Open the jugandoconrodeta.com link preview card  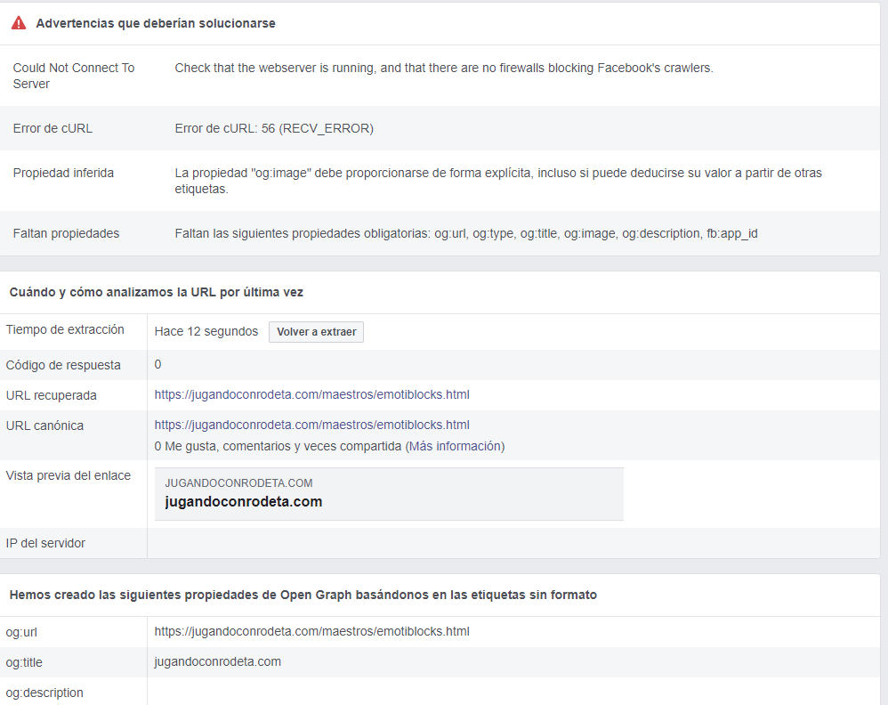(x=389, y=494)
